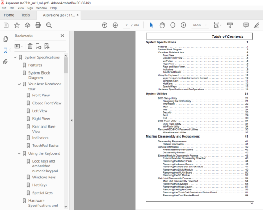Jump to Left View bookmark
This screenshot has height=210, width=263.
click(x=40, y=111)
